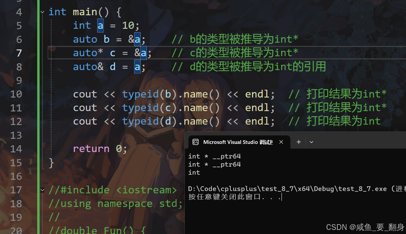The width and height of the screenshot is (406, 234).
Task: Open the new tab dropdown in the console window
Action: click(x=312, y=142)
